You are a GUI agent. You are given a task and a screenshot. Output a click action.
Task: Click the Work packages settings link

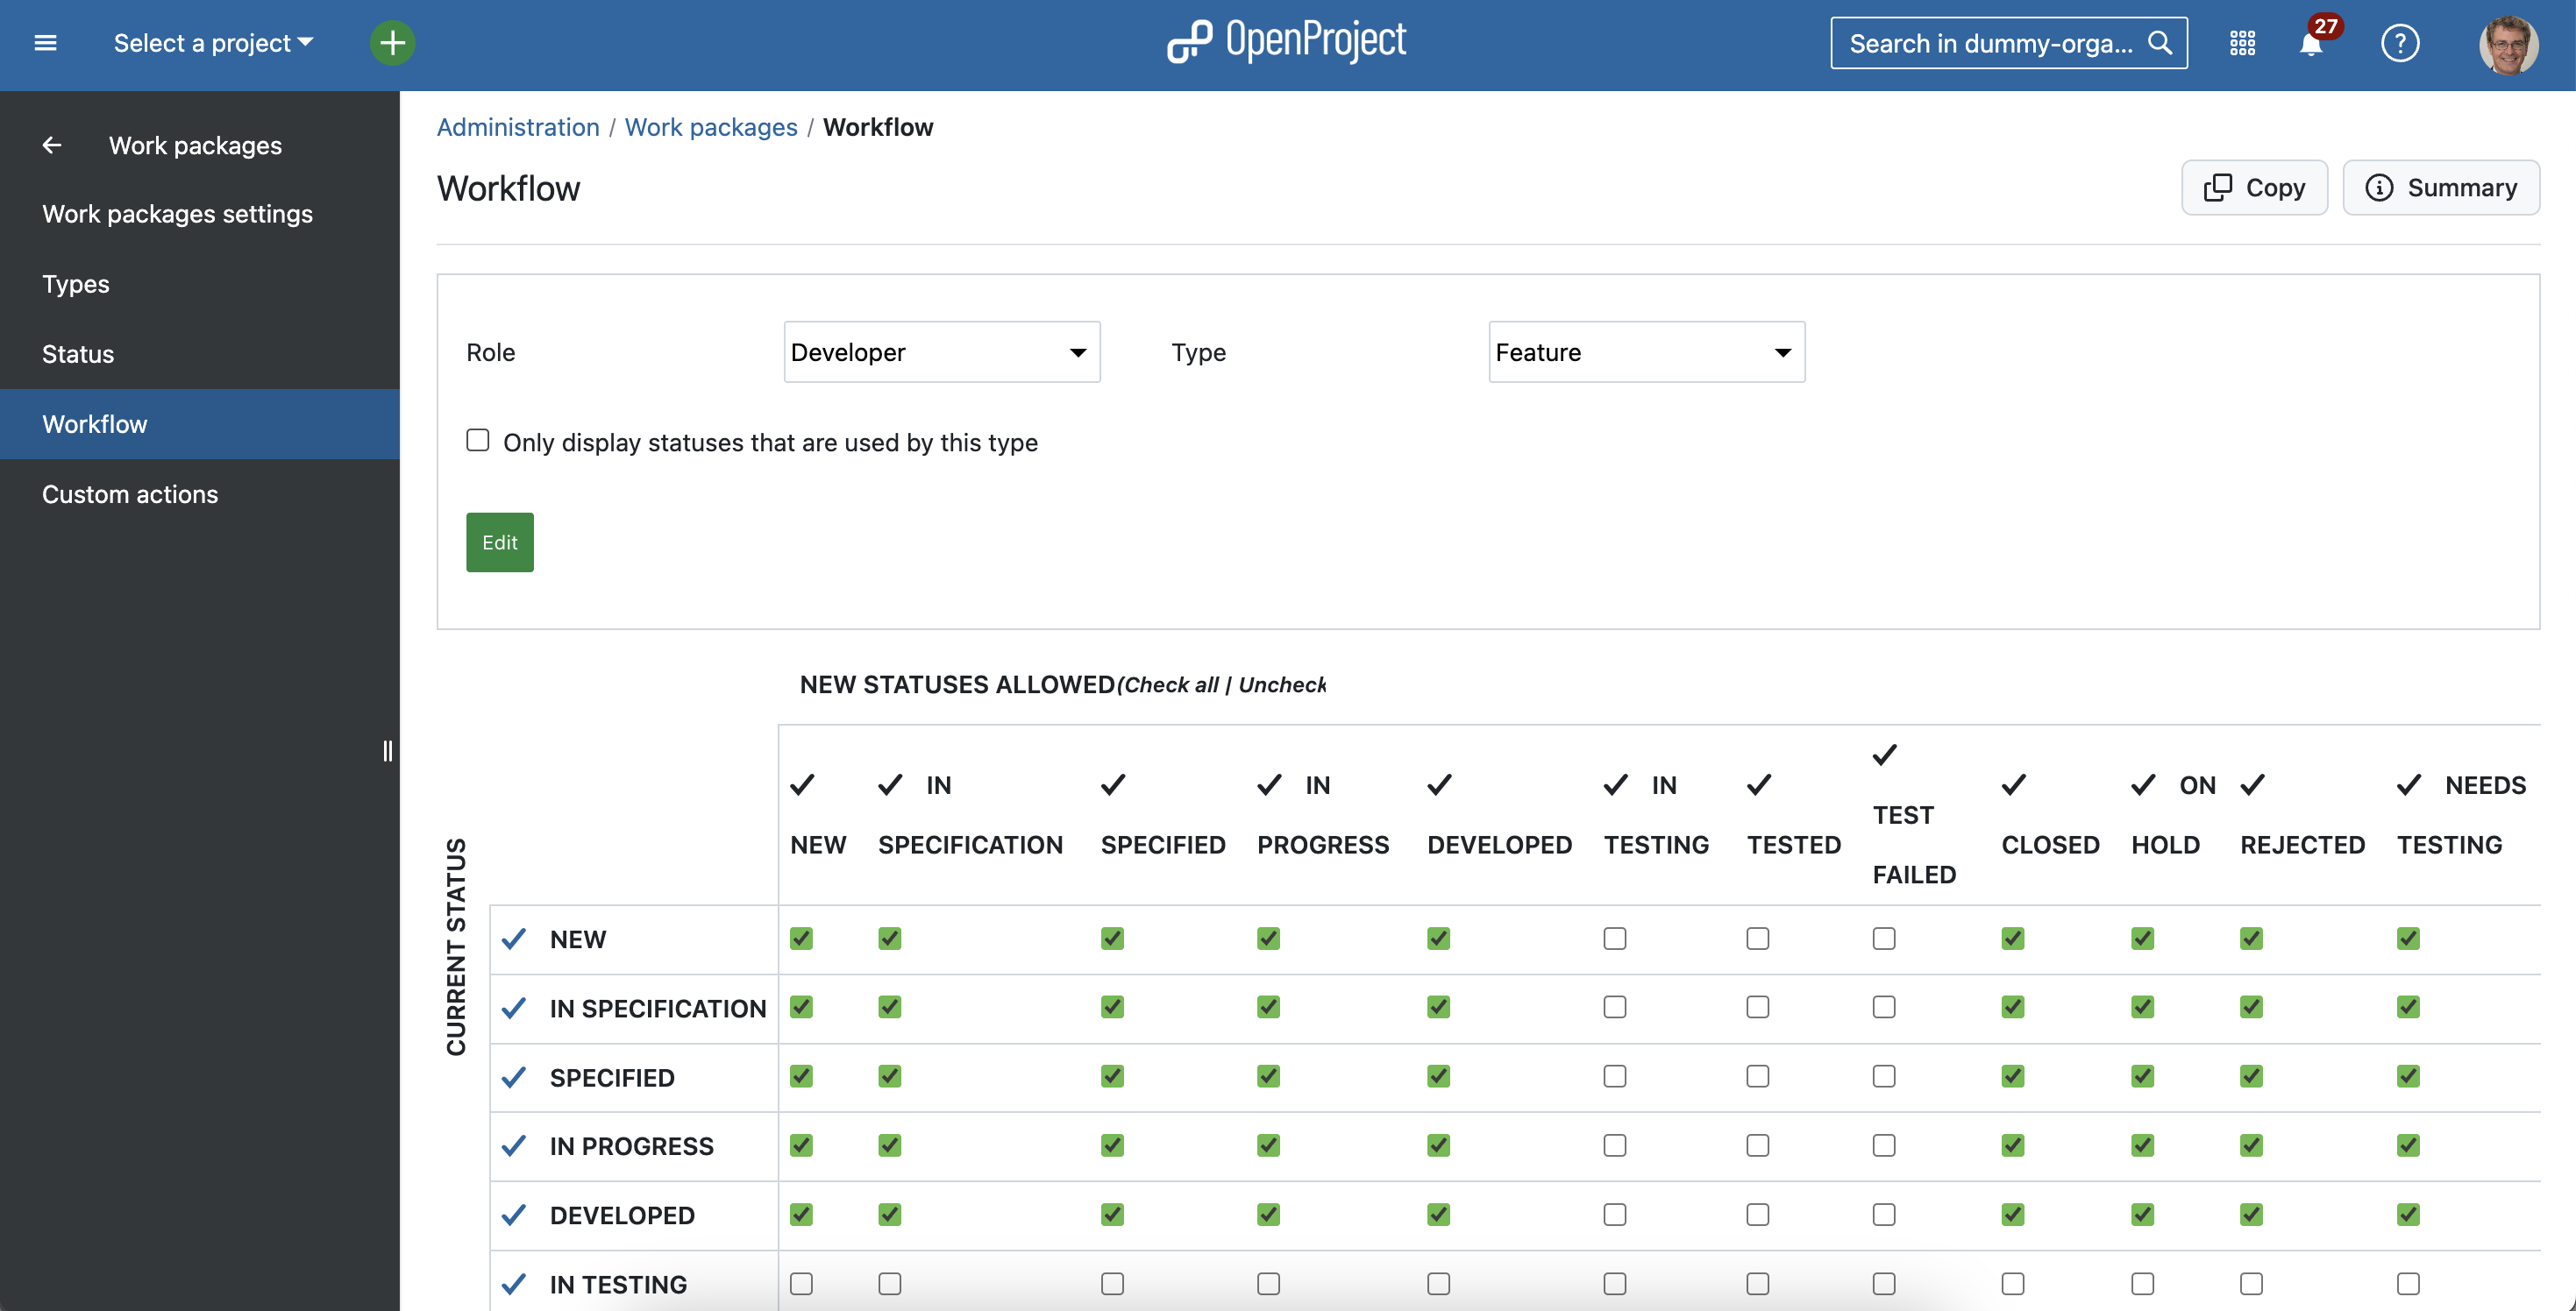[177, 214]
